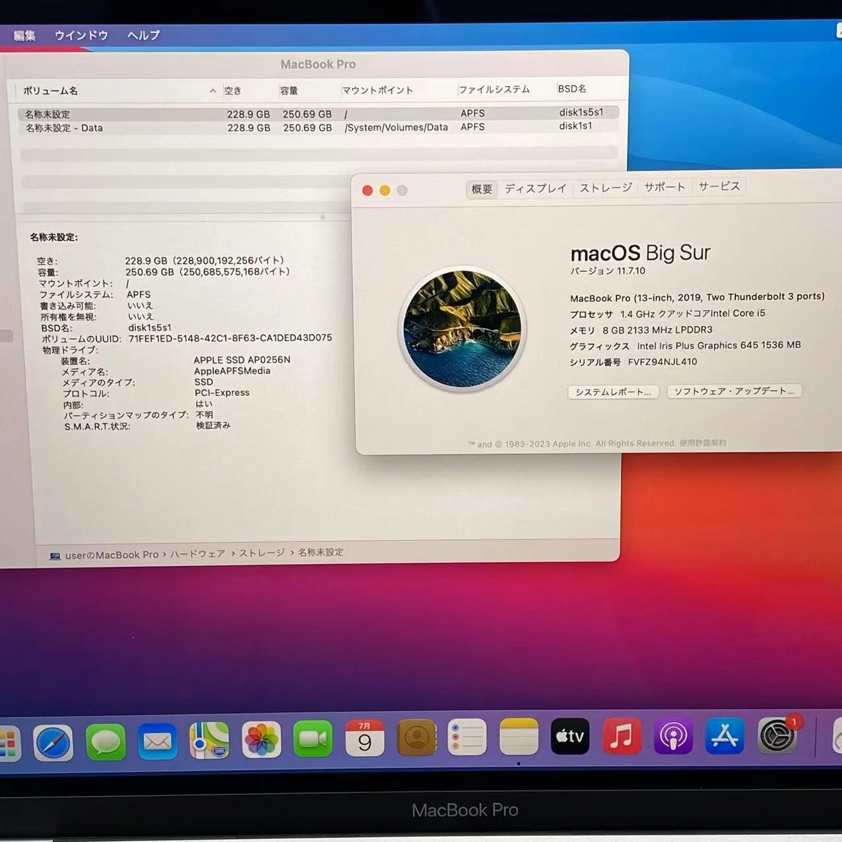Click the システムレポート button
The image size is (842, 842).
612,391
